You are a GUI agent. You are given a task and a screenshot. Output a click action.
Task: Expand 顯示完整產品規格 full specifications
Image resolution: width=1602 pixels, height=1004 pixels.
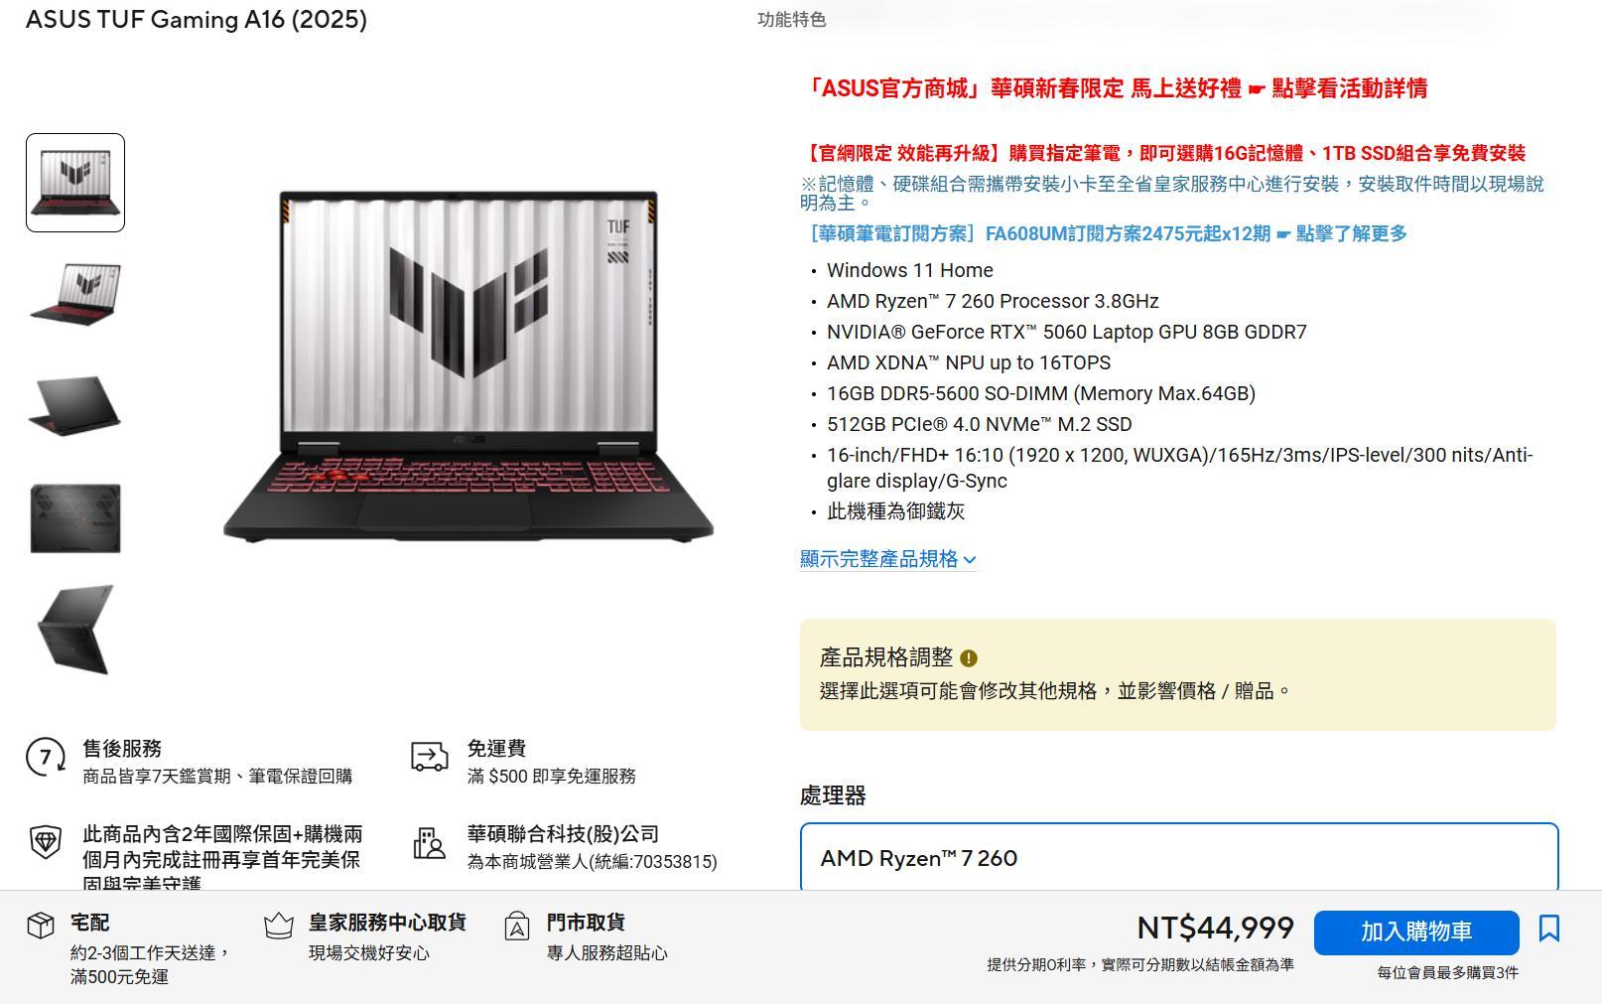point(888,559)
